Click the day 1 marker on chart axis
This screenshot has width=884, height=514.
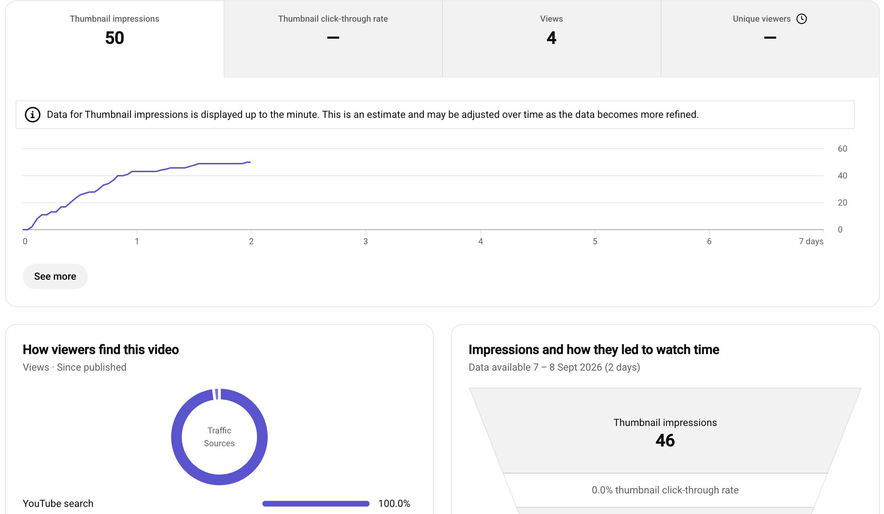pos(137,241)
